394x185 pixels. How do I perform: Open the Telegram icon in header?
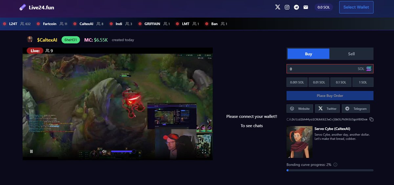[296, 7]
